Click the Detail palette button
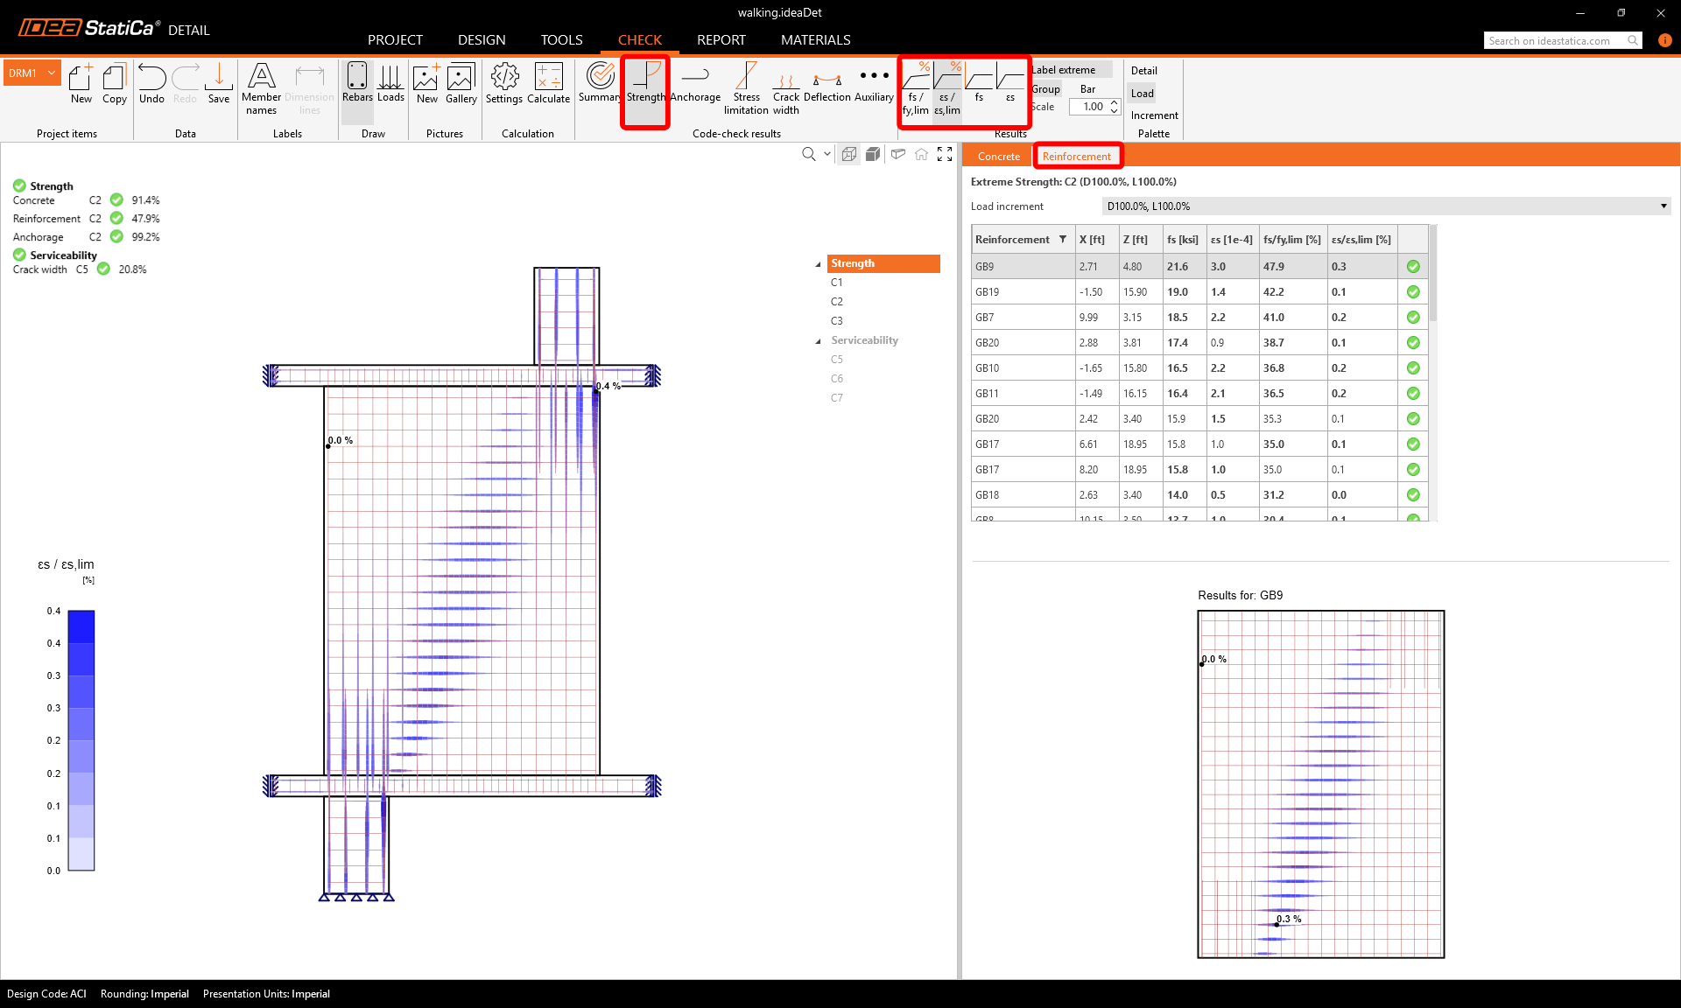Image resolution: width=1681 pixels, height=1008 pixels. pyautogui.click(x=1143, y=71)
